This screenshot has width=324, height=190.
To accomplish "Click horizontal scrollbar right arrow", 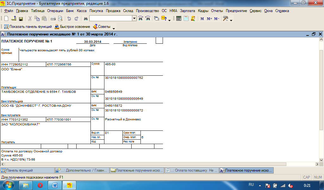I will click(317, 164).
